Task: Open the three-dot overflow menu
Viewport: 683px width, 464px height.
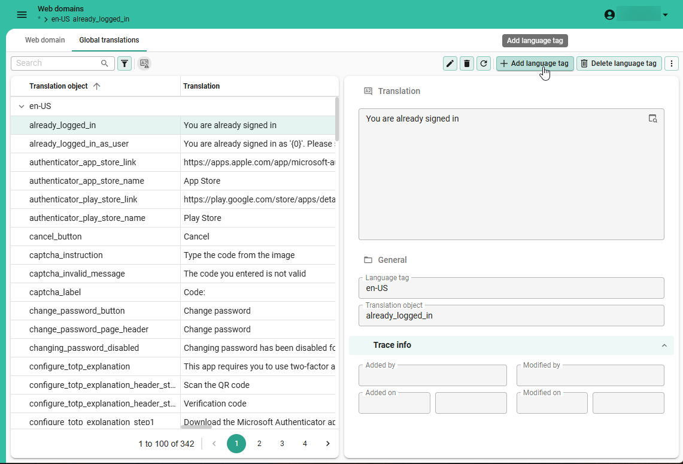Action: click(x=672, y=63)
